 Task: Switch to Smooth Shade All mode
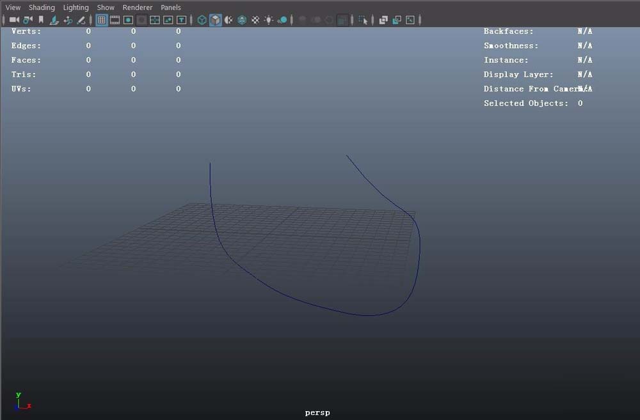click(x=215, y=20)
